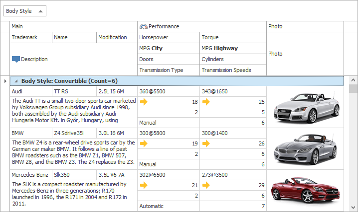Click the scrollbar down arrow
The height and width of the screenshot is (212, 358).
(353, 207)
